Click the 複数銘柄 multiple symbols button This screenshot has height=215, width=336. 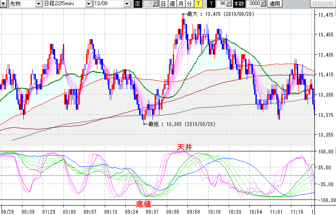322,4
